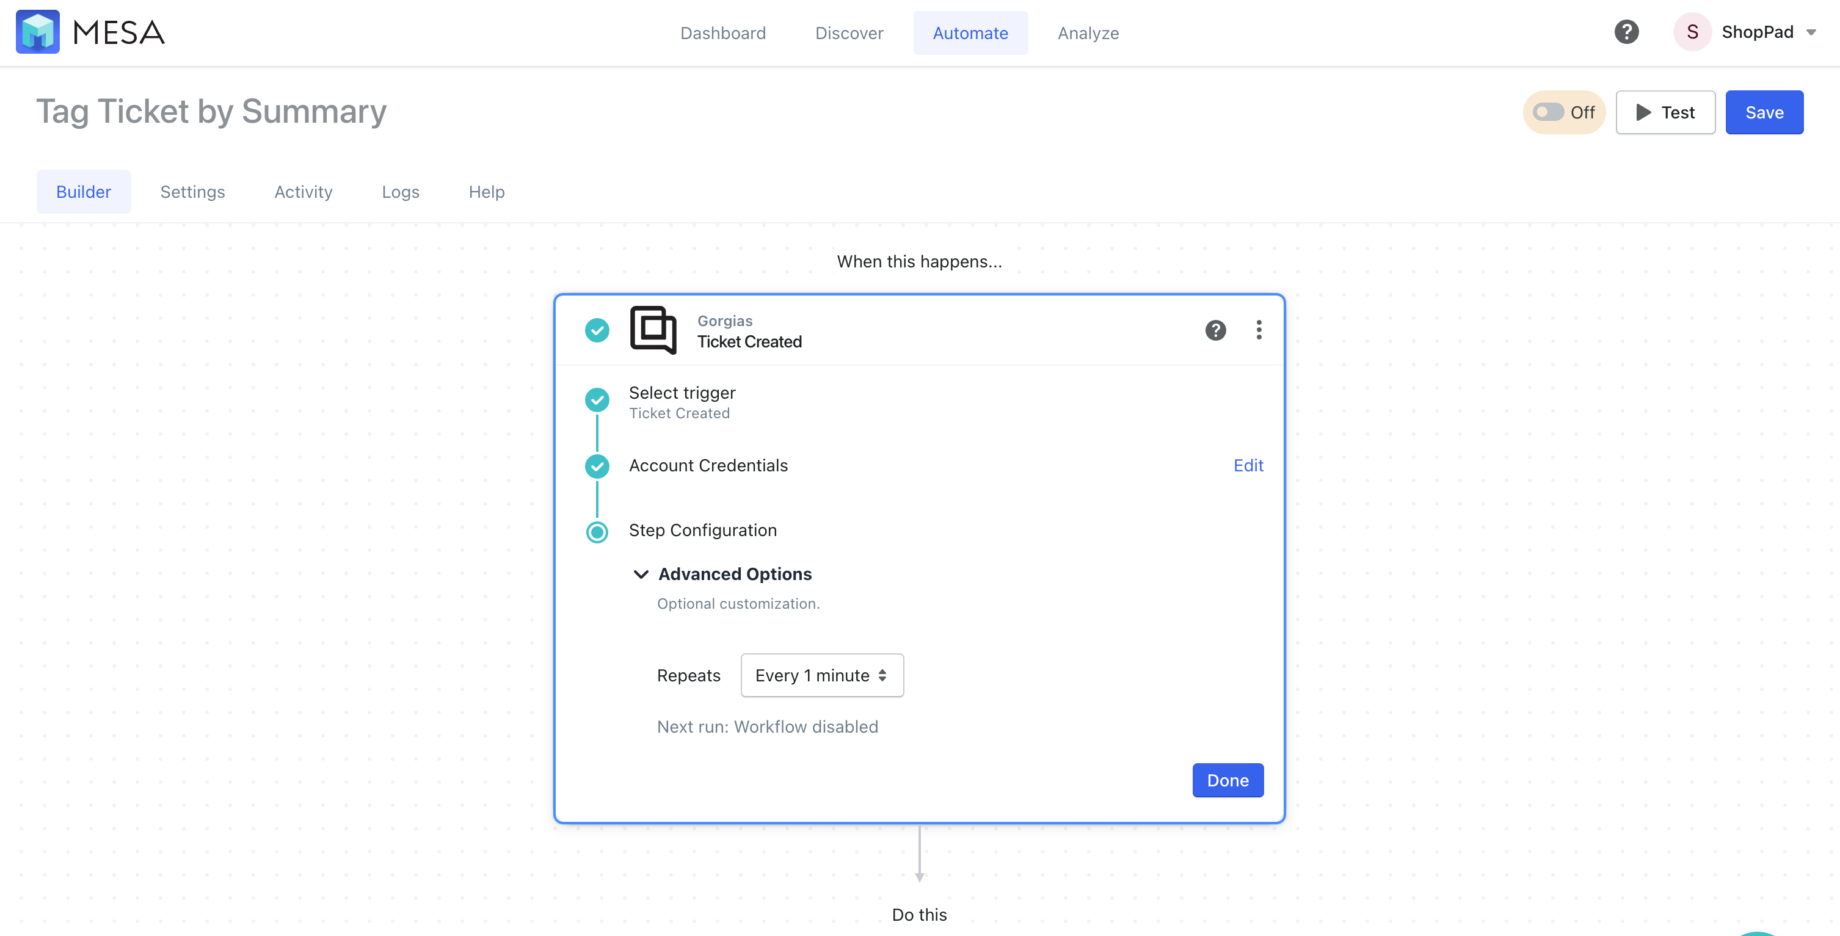Open the ShopPad account dropdown arrow
This screenshot has height=936, width=1840.
point(1811,33)
